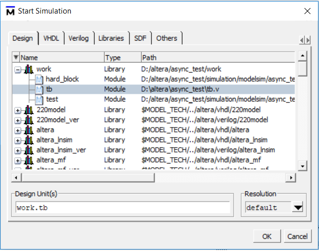Select the hard_block module row
Screen dimensions: 319x251
(x=153, y=79)
